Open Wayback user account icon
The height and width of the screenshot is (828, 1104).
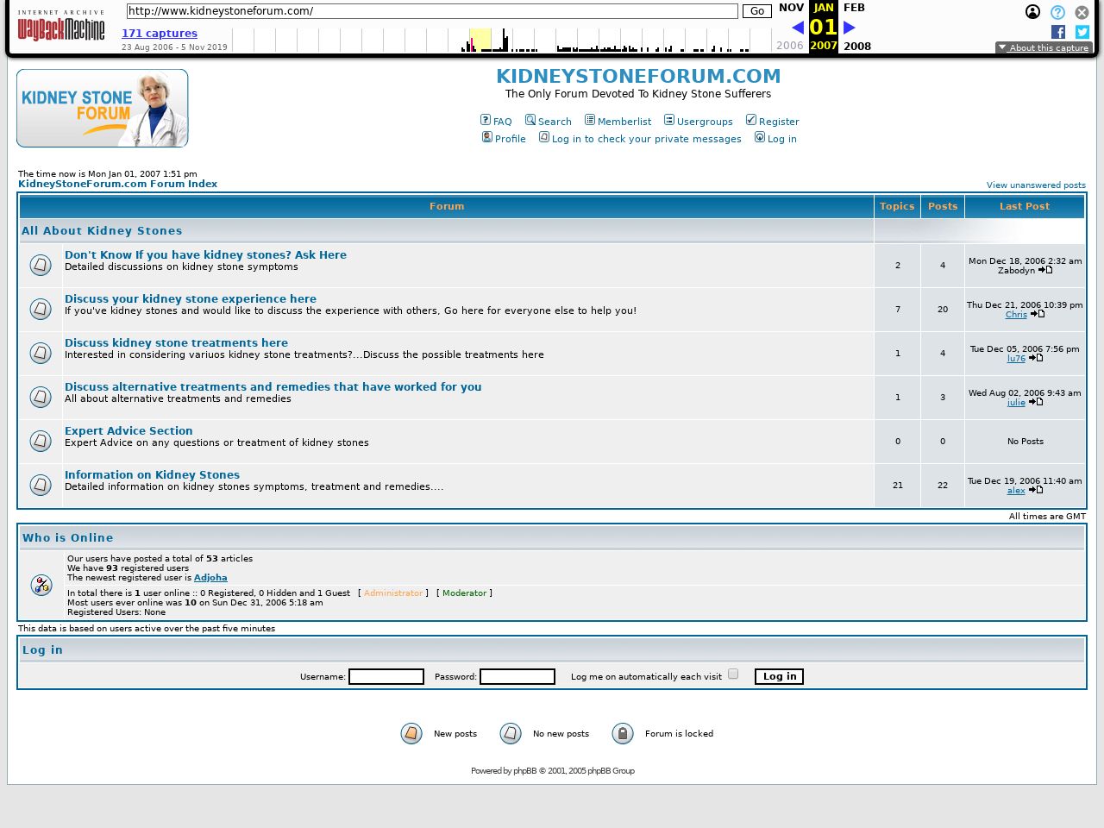(x=1032, y=12)
